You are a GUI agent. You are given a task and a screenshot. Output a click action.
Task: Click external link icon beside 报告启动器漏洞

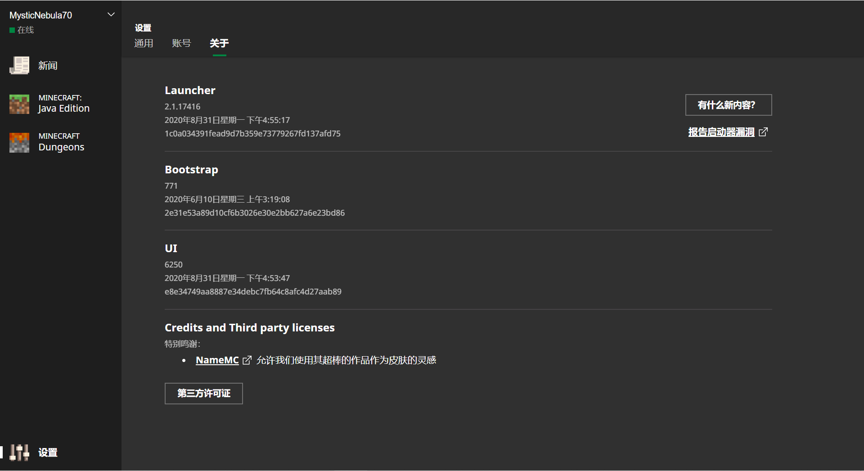tap(763, 132)
